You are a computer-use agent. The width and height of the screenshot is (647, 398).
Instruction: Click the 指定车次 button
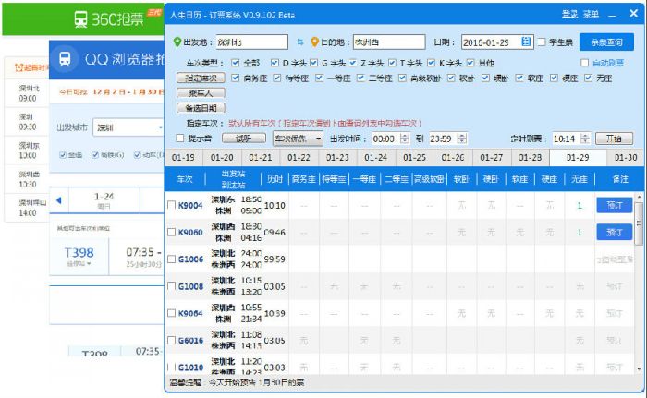(201, 78)
